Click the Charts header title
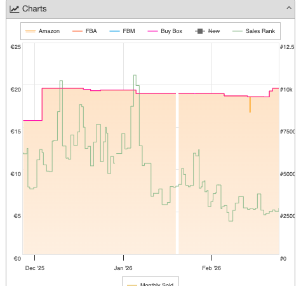 coord(34,9)
